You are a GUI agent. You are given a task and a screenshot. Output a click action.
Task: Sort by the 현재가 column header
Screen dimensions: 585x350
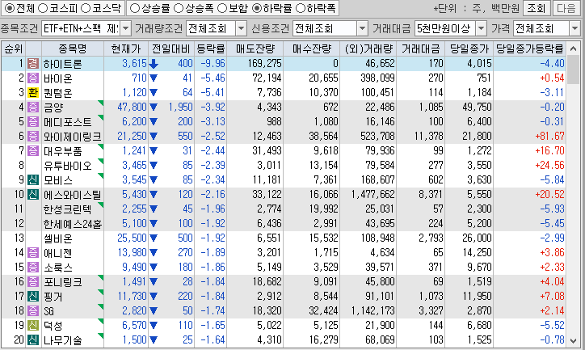126,48
